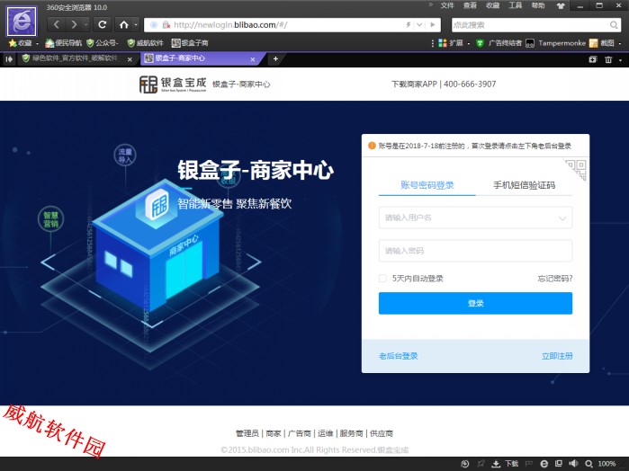Click the lightning speed mode icon
The width and height of the screenshot is (629, 471).
[409, 25]
